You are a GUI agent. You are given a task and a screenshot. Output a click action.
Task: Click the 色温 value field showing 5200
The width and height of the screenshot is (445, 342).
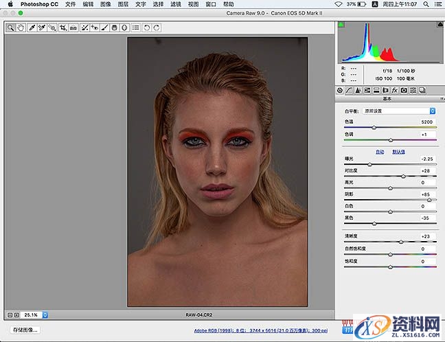(x=429, y=122)
